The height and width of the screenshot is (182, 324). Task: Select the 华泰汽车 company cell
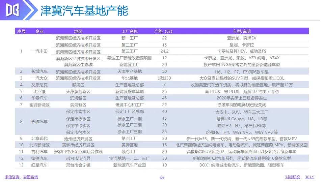point(39,98)
